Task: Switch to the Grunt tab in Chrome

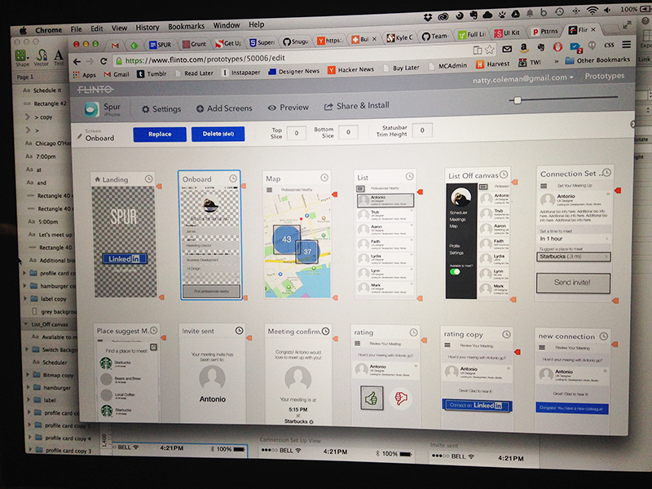Action: click(196, 44)
